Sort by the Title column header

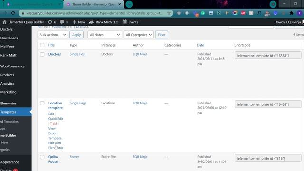tap(51, 45)
